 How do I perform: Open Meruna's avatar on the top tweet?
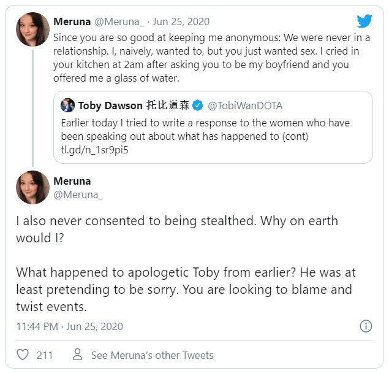(x=32, y=29)
